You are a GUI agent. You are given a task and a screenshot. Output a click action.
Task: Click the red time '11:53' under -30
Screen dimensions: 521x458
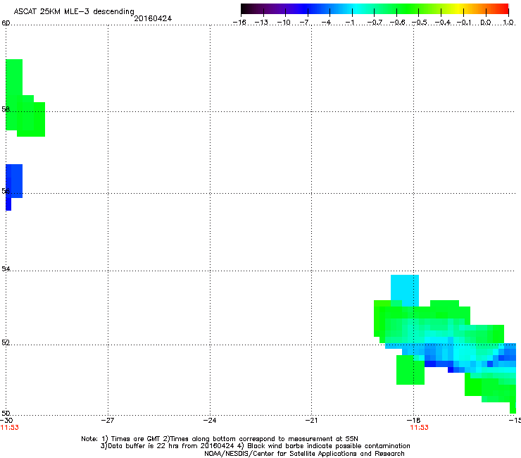tap(10, 428)
